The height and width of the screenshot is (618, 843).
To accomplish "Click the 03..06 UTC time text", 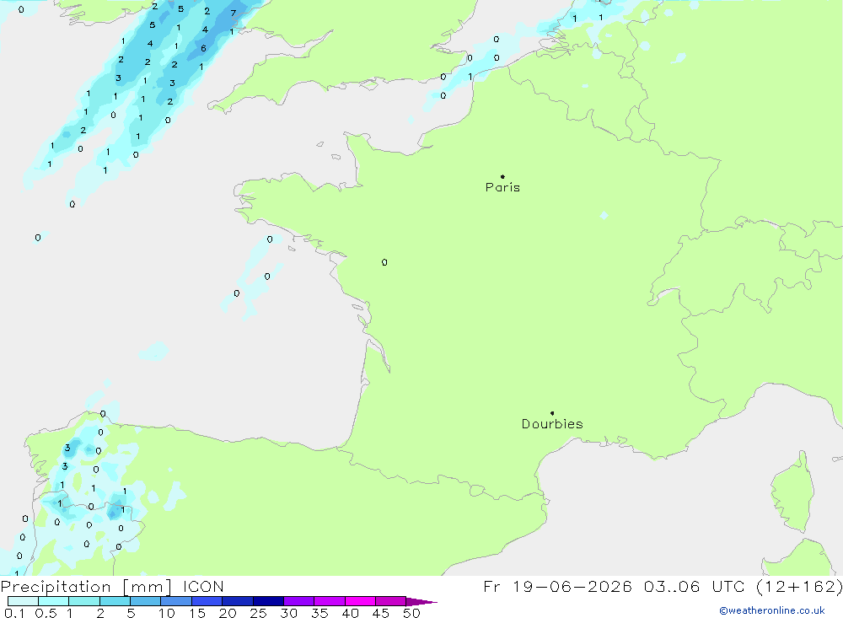I will pos(694,587).
